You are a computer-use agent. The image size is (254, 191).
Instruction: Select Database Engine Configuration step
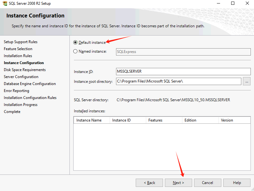point(29,84)
